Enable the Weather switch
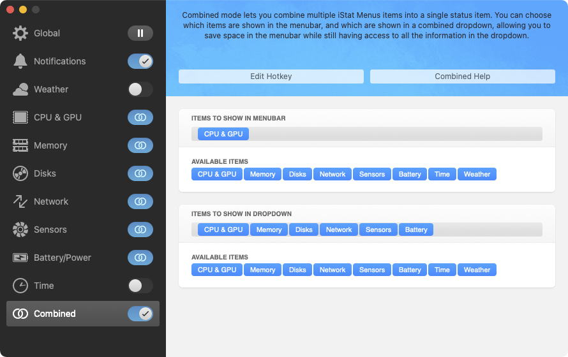The width and height of the screenshot is (568, 357). 140,89
